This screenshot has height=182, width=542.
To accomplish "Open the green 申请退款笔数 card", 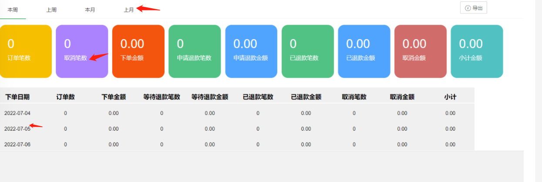I will point(195,51).
